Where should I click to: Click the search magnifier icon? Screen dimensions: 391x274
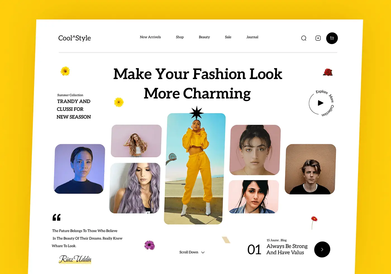point(304,38)
